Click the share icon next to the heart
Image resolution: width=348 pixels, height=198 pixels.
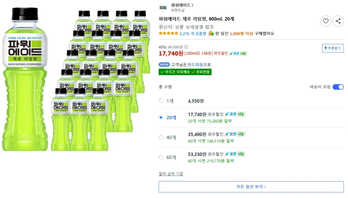coord(338,21)
